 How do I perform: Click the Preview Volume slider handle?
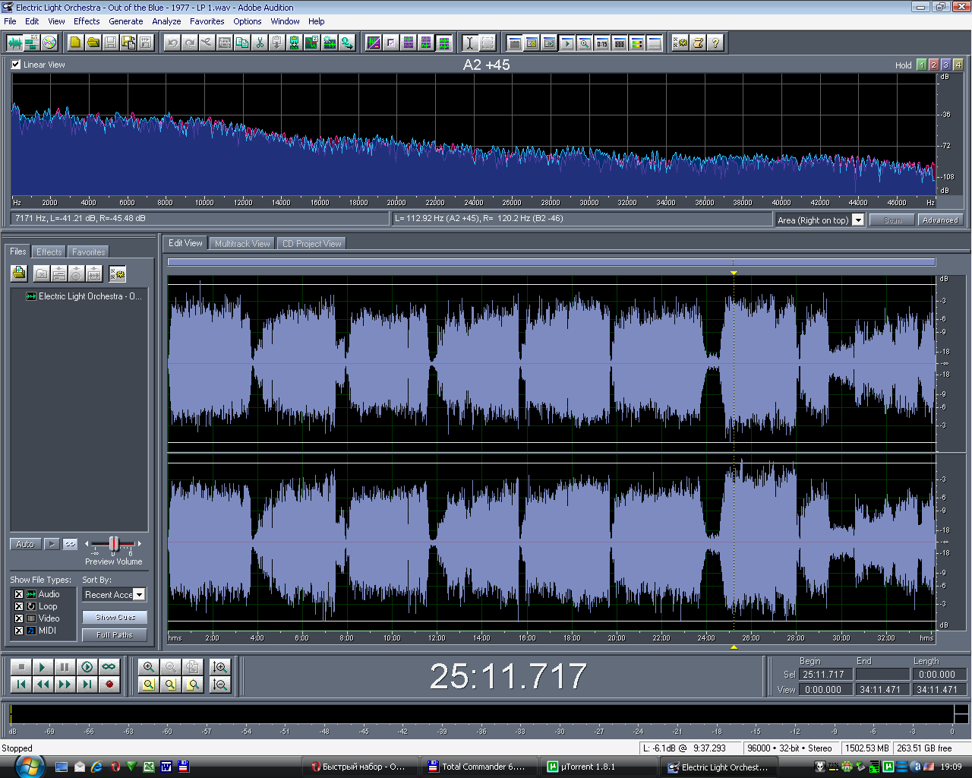tap(114, 544)
